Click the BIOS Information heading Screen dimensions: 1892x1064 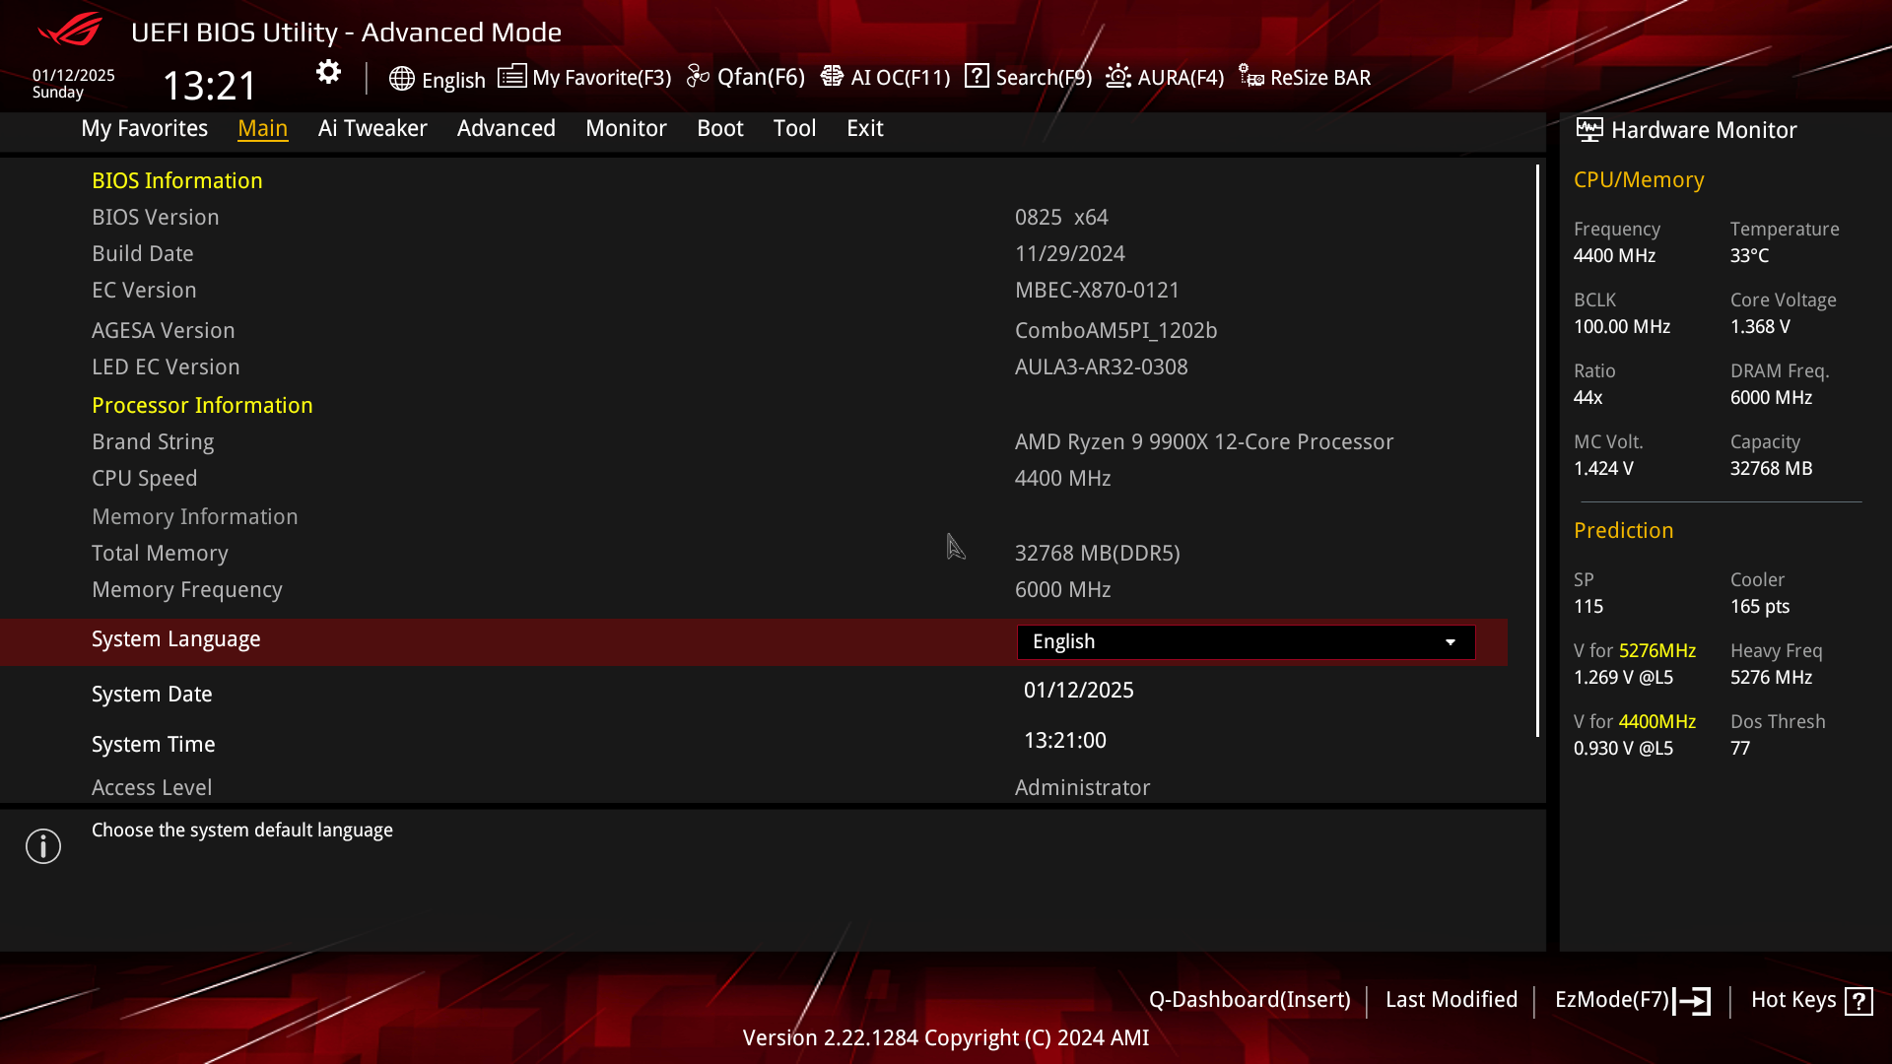pos(177,180)
